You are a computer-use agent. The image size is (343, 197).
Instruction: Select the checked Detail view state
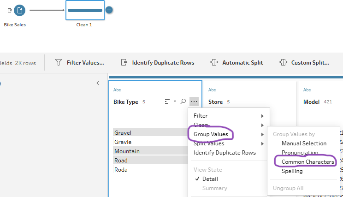pos(210,179)
